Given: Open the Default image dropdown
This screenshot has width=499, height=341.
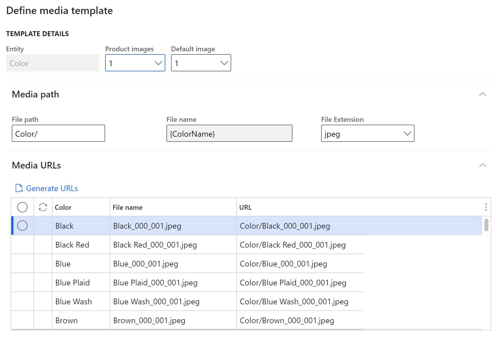Looking at the screenshot, I should tap(201, 63).
